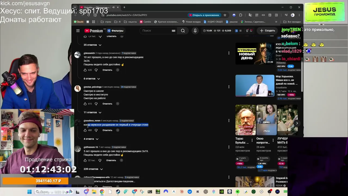Viewport: 348px width, 196px height.
Task: Expand the 35 ответов replies
Action: (92, 45)
